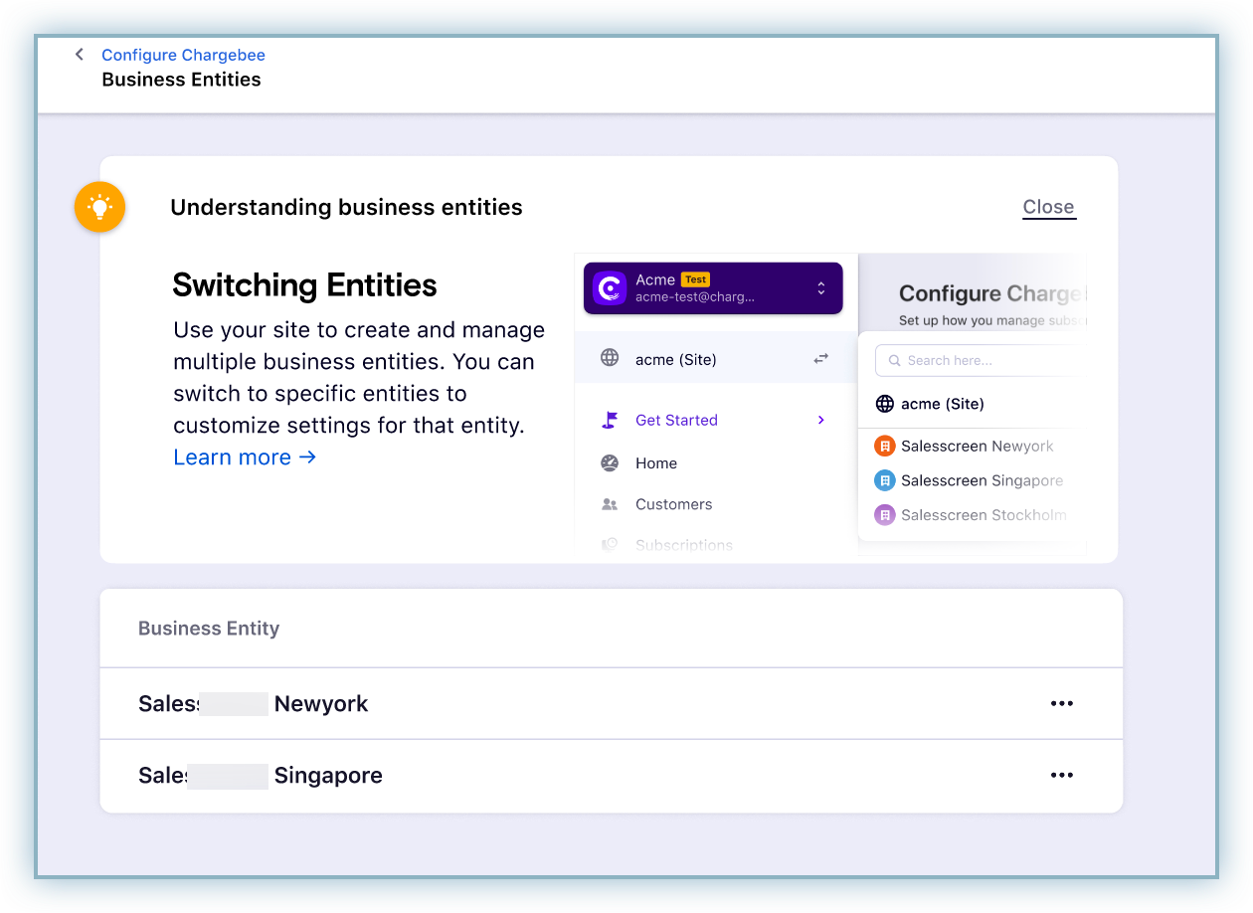The width and height of the screenshot is (1253, 913).
Task: Click the blue Salesscreen Singapore entity icon
Action: click(x=884, y=480)
